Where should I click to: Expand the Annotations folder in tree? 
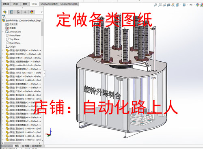point(3,32)
